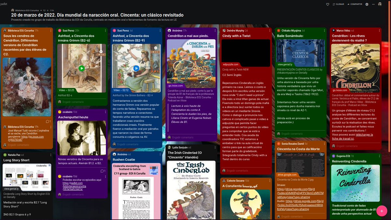The height and width of the screenshot is (220, 391).
Task: Open Cinderella Long Story Short genially thumbnail
Action: [27, 177]
